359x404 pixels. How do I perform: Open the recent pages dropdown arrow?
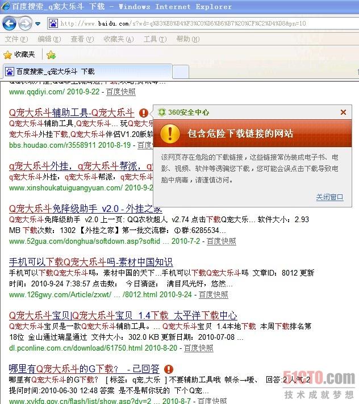37,24
